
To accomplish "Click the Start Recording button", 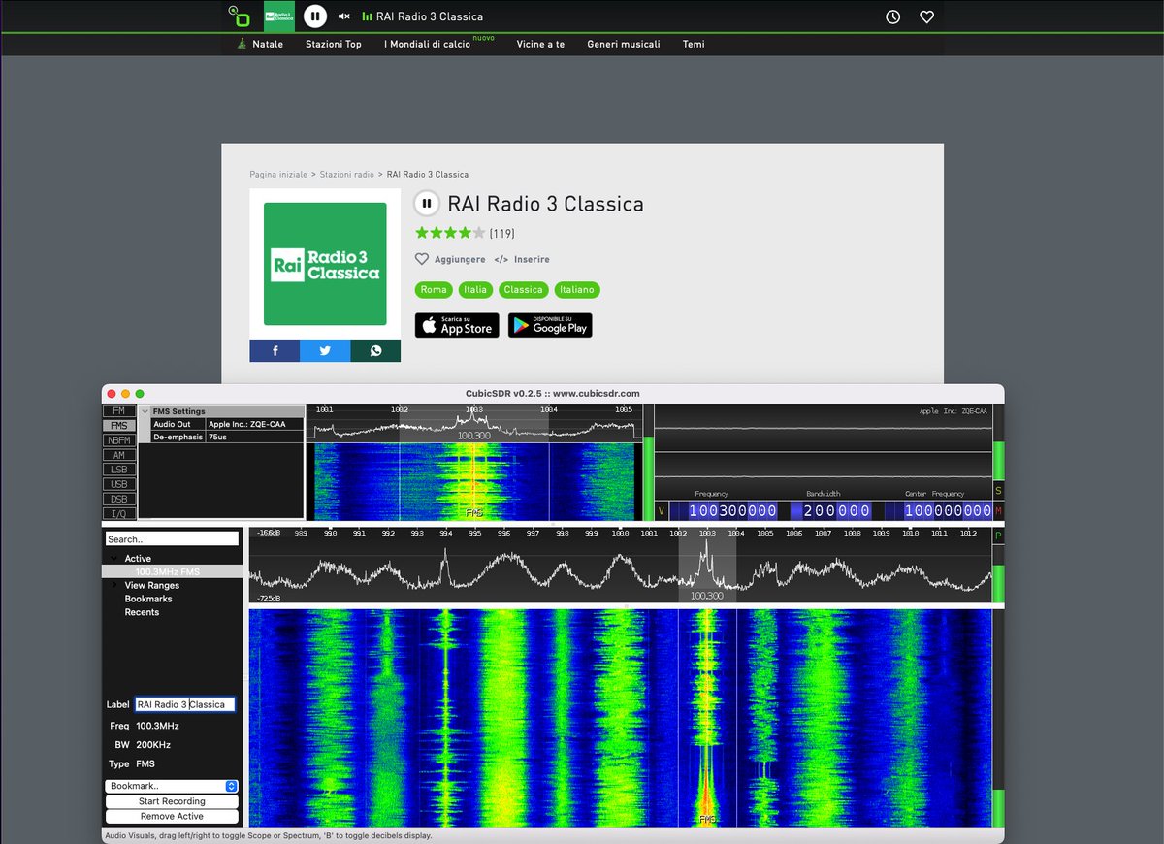I will (x=172, y=800).
